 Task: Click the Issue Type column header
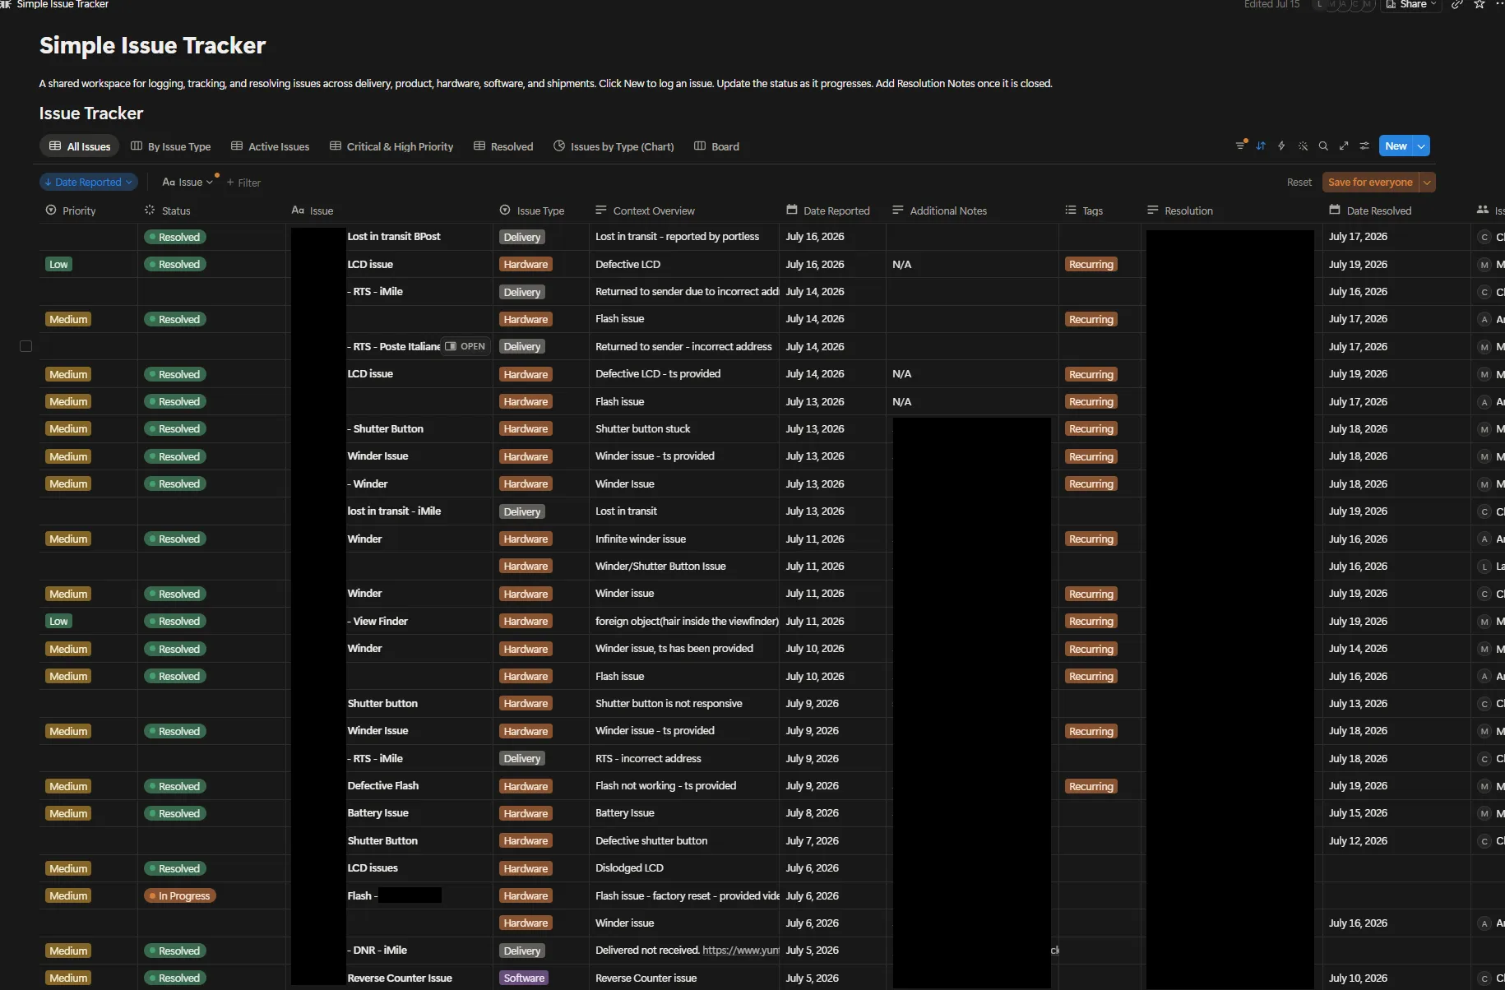[532, 210]
